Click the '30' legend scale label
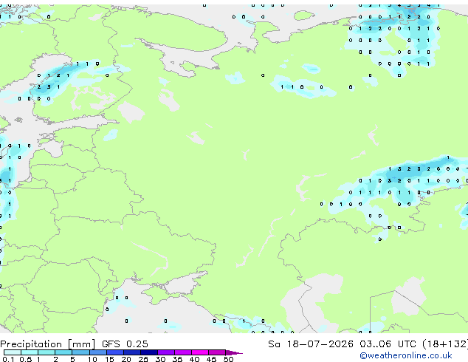468x362 pixels. [x=160, y=359]
